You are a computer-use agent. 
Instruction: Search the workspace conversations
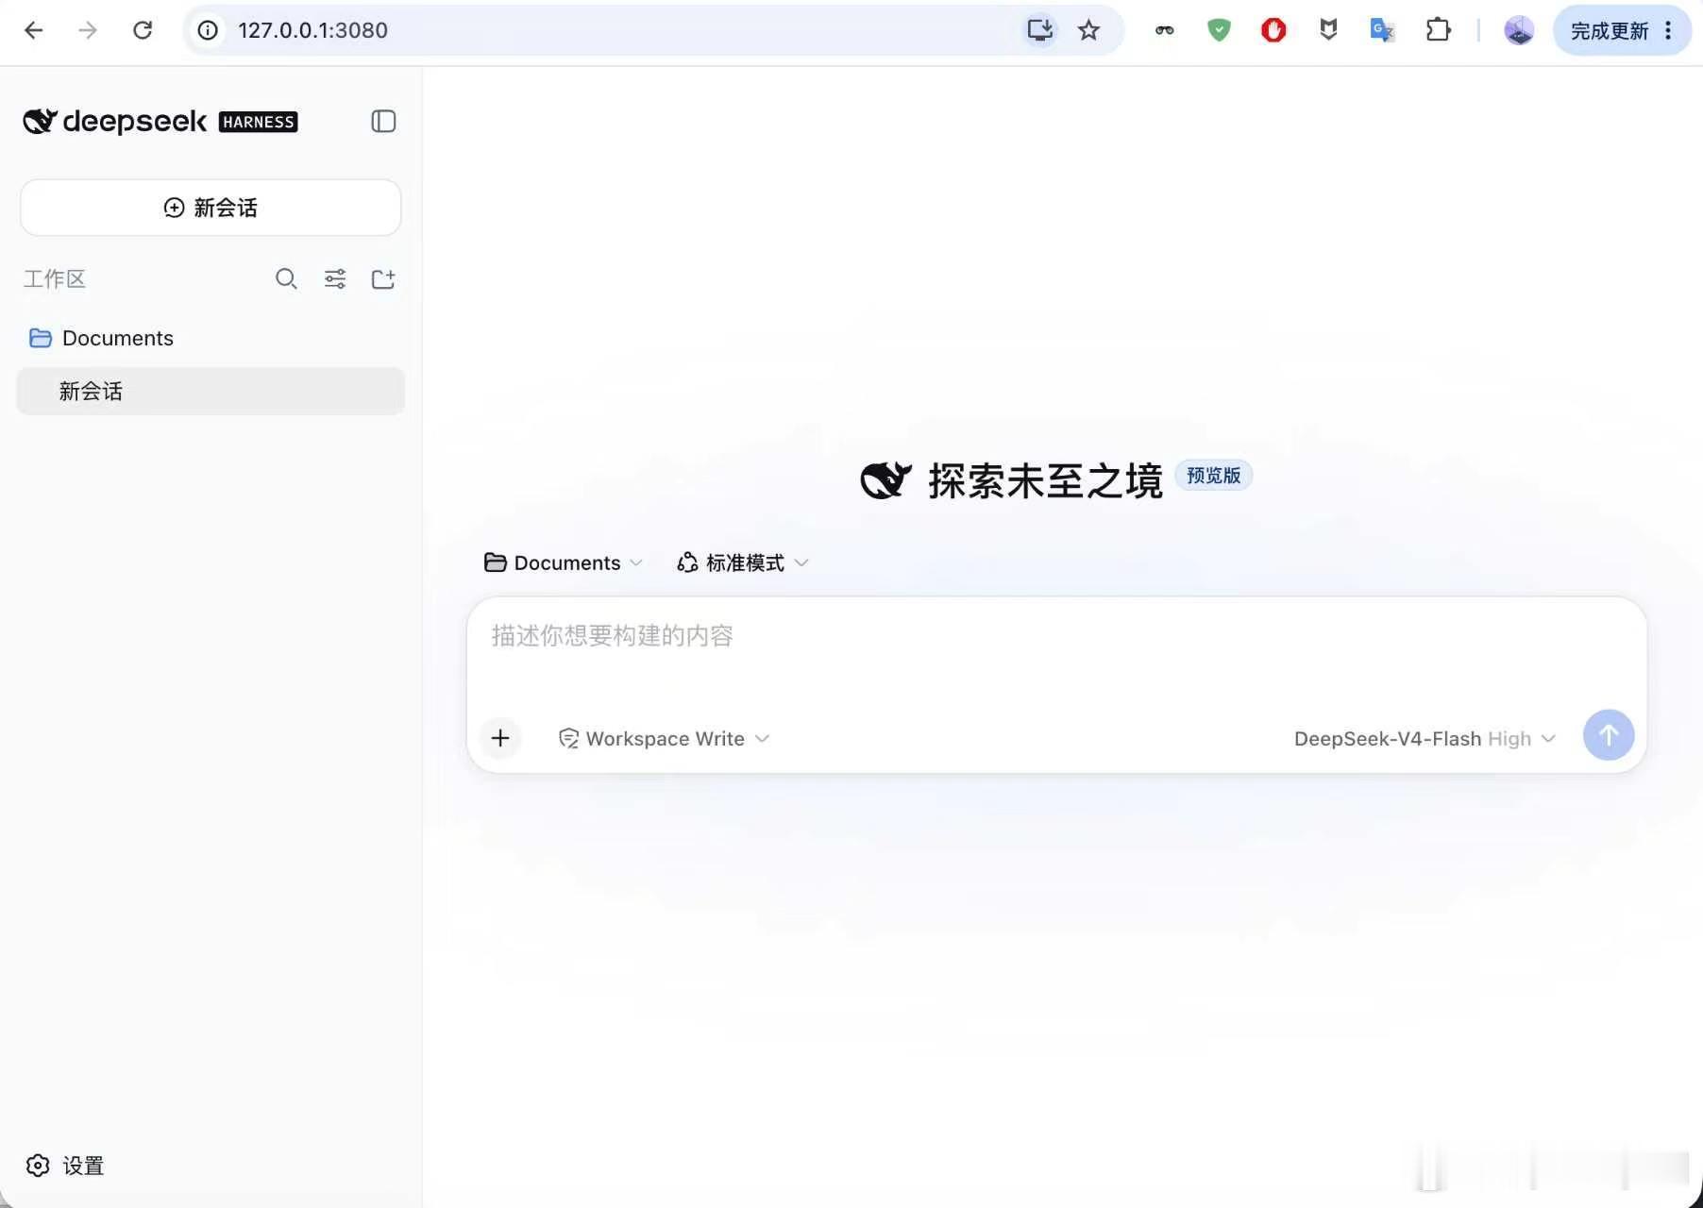pyautogui.click(x=286, y=278)
